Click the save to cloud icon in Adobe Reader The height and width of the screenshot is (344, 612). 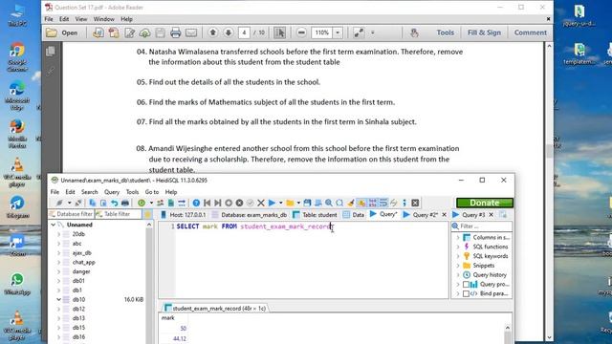pos(144,32)
